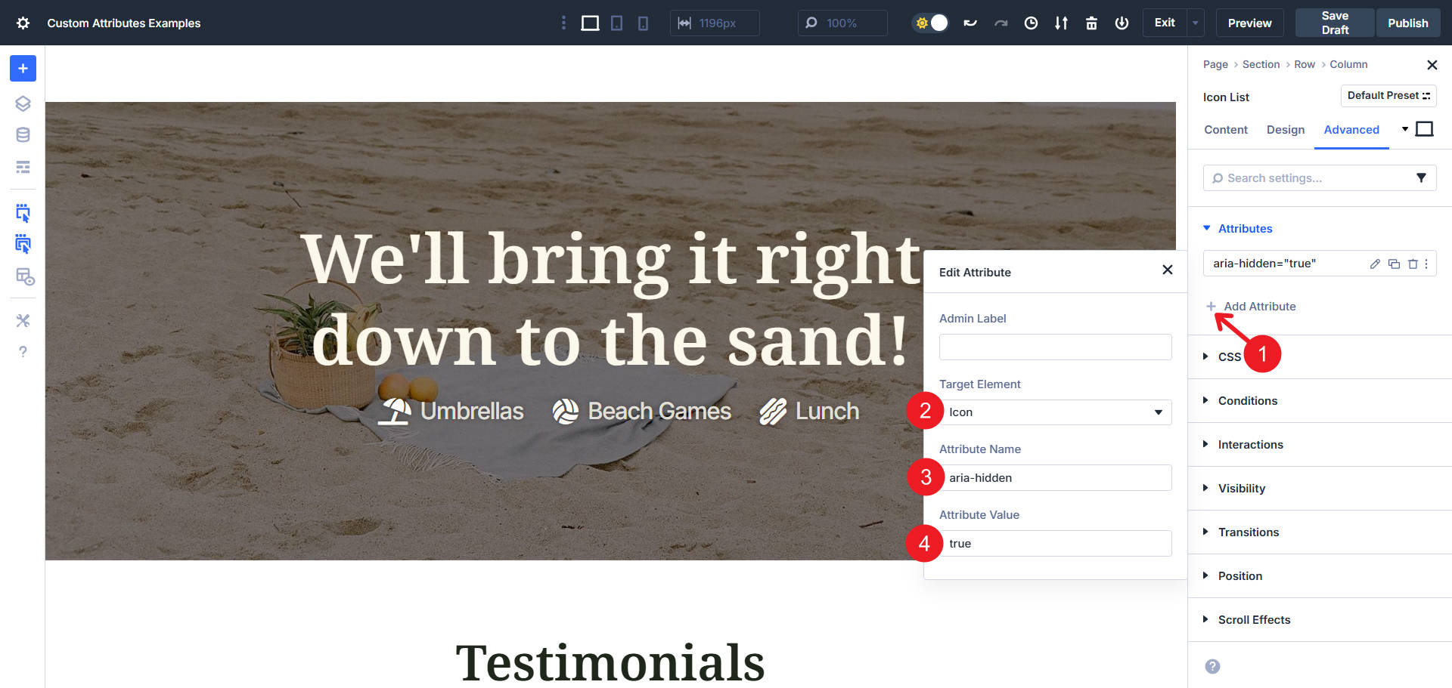The image size is (1452, 688).
Task: Switch to the Content tab
Action: tap(1225, 130)
